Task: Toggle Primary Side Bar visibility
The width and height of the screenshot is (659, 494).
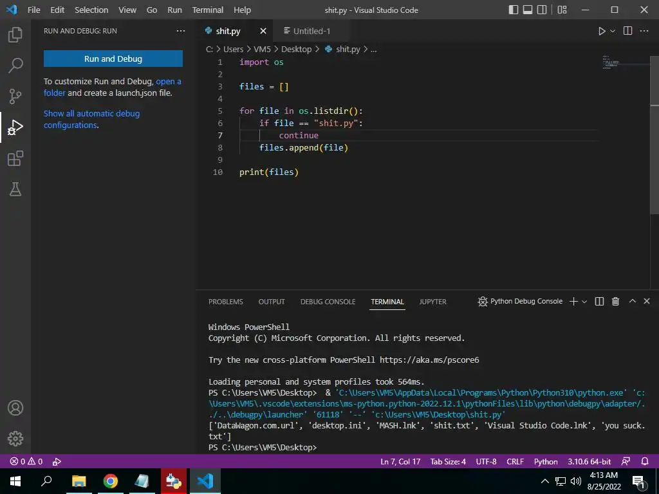Action: (x=513, y=10)
